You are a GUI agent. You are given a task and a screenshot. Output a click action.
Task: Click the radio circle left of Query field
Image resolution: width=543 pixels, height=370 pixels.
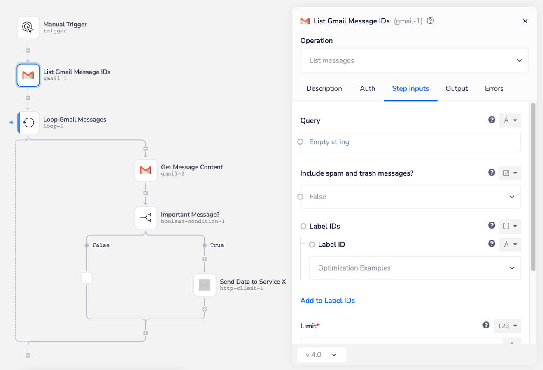pyautogui.click(x=301, y=142)
